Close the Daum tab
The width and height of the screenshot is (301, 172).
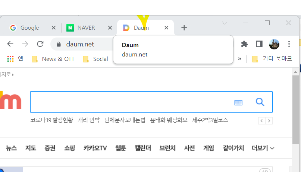pos(166,28)
